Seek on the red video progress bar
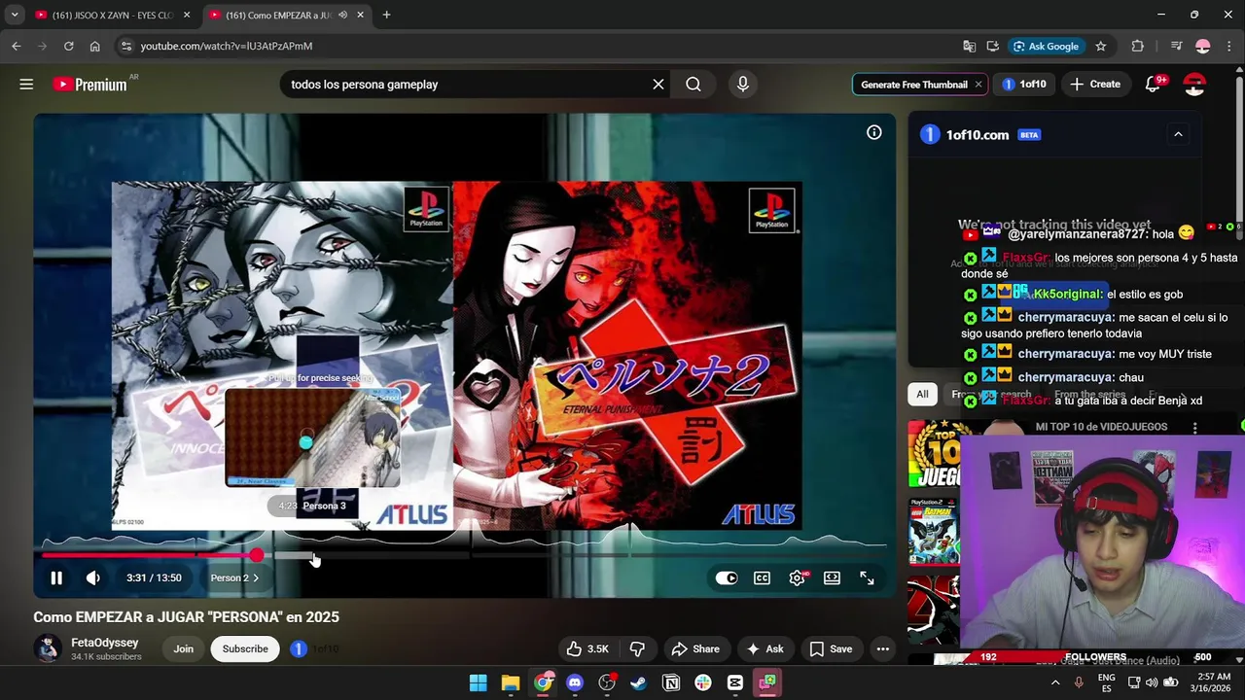This screenshot has width=1245, height=700. click(x=148, y=555)
